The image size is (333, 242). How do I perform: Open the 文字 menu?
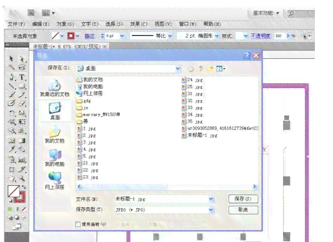click(x=89, y=24)
